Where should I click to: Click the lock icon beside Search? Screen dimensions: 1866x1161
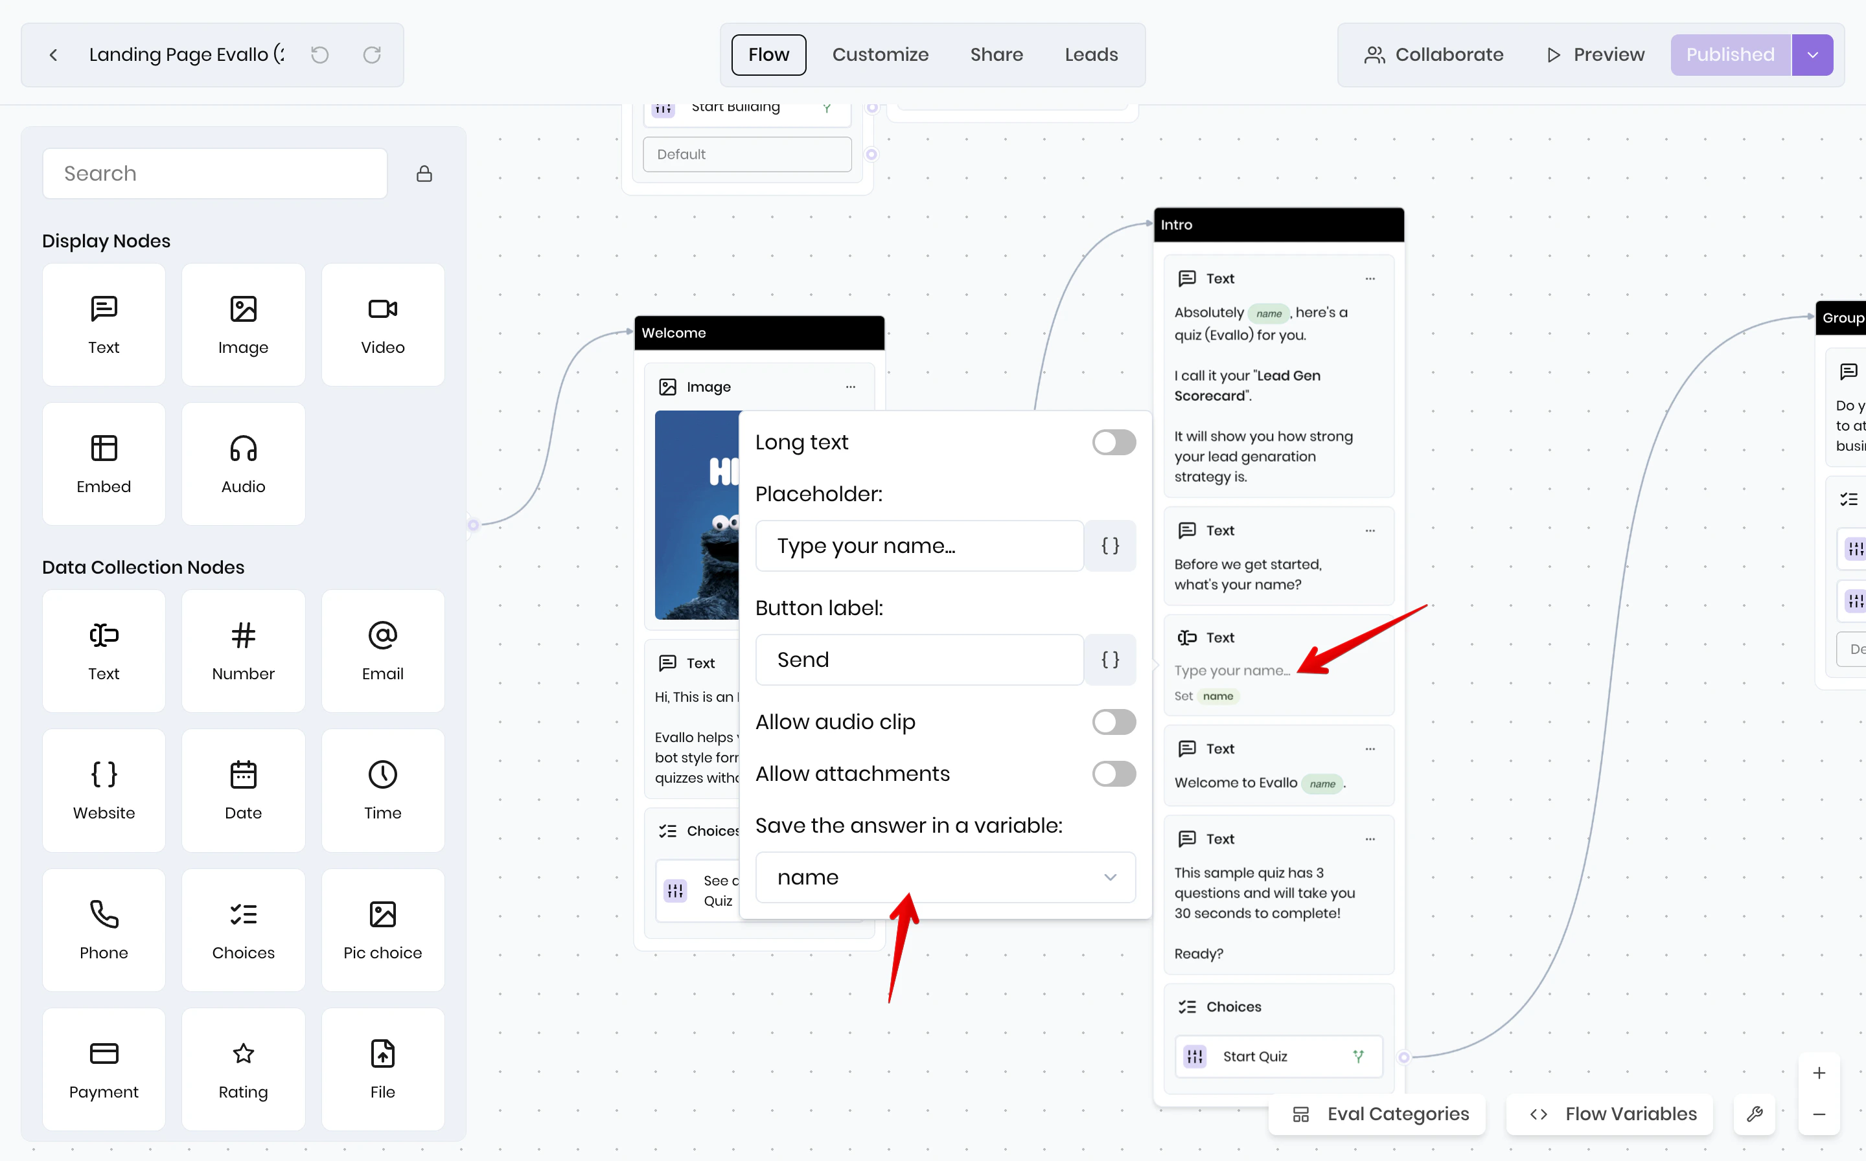tap(424, 174)
